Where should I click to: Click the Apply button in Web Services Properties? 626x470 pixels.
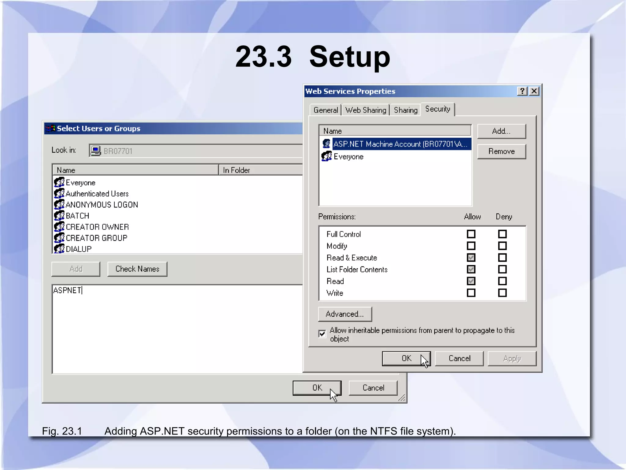512,358
